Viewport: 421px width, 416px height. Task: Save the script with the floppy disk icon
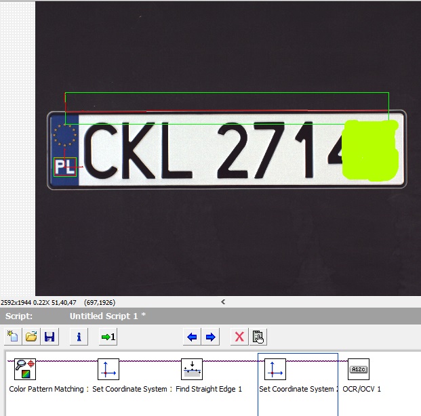click(x=49, y=336)
